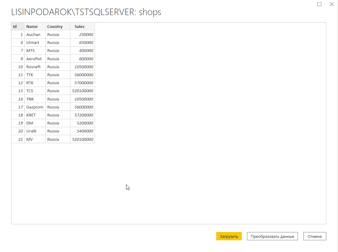
Task: Click the TCS name cell
Action: coord(35,91)
